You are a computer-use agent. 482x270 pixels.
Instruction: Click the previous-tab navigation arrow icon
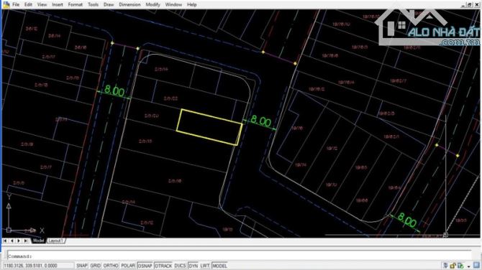12,241
